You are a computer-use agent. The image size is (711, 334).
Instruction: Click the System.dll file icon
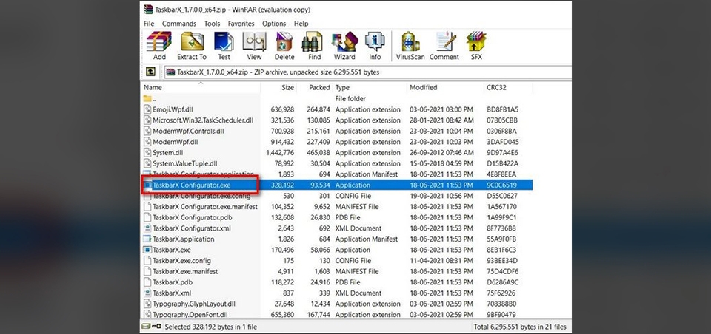click(x=147, y=152)
